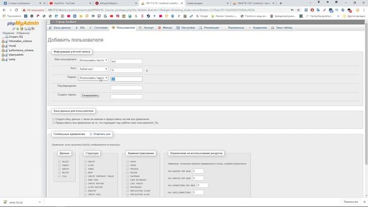Check the SELECT privilege
368x207 pixels.
click(x=59, y=162)
